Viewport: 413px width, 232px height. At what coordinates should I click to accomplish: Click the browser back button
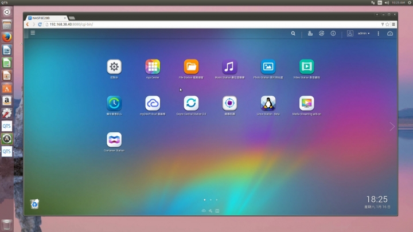28,24
